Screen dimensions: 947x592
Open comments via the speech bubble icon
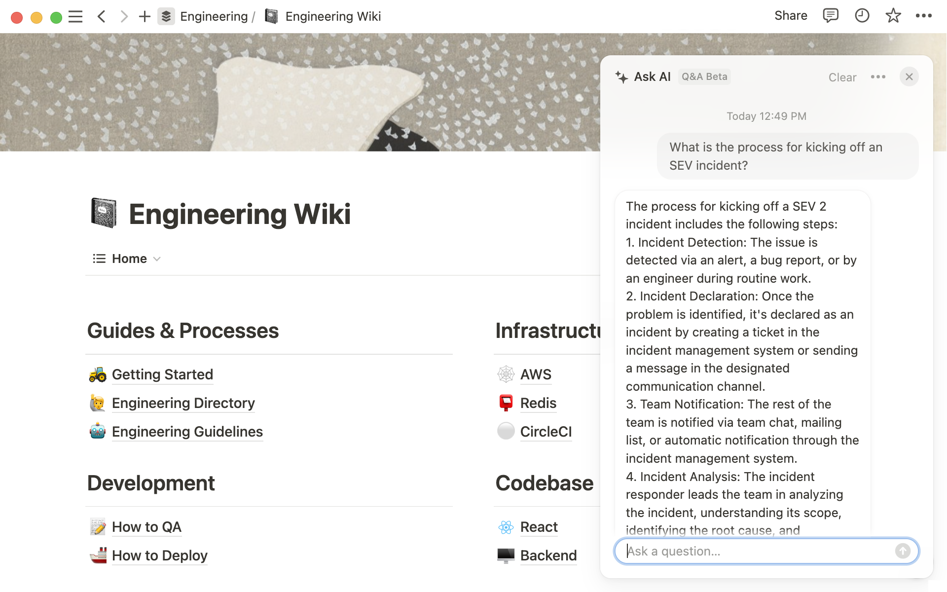click(830, 16)
